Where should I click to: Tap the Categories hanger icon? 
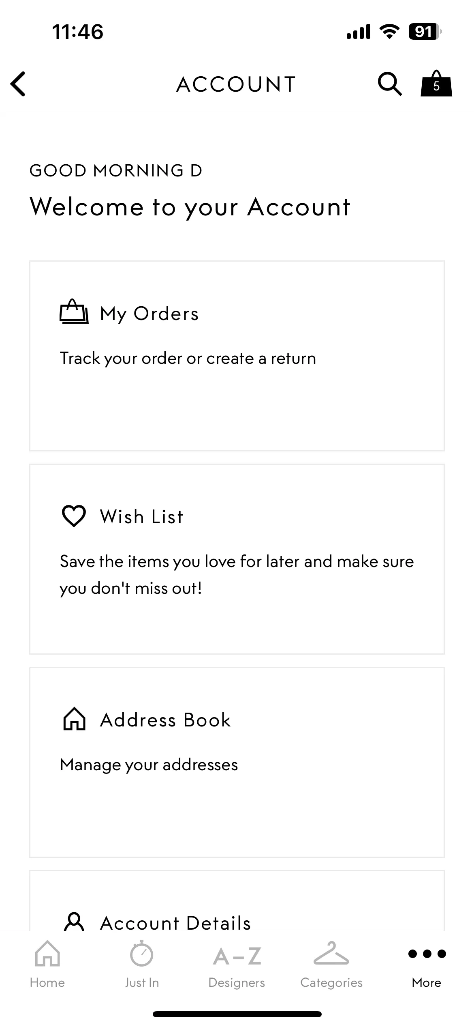coord(331,953)
